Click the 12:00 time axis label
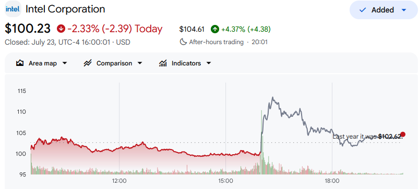Viewport: 419px width, 189px height. (x=119, y=181)
